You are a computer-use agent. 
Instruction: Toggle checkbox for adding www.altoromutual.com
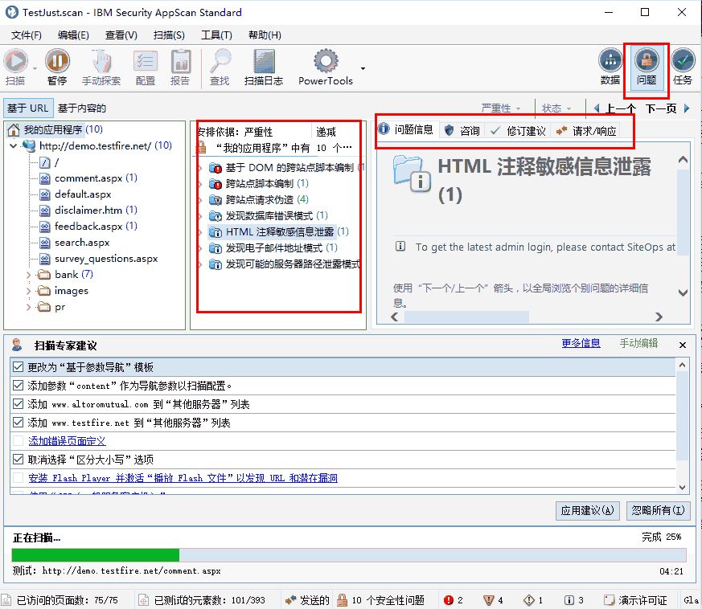(x=18, y=404)
